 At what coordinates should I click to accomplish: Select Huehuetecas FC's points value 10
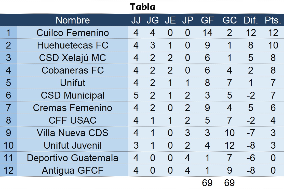pyautogui.click(x=273, y=45)
